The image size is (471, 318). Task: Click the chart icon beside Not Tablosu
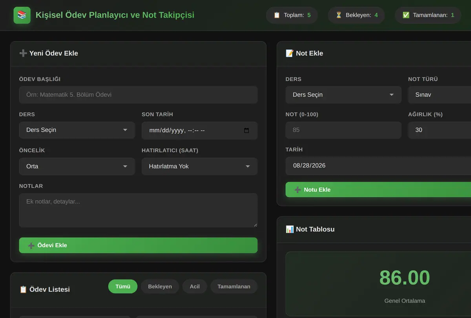(x=290, y=229)
